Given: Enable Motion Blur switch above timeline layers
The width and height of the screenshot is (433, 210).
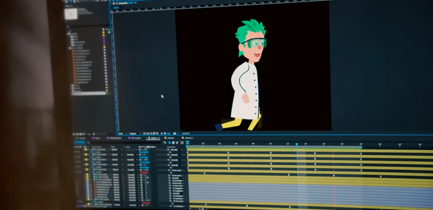Looking at the screenshot, I should click(177, 143).
